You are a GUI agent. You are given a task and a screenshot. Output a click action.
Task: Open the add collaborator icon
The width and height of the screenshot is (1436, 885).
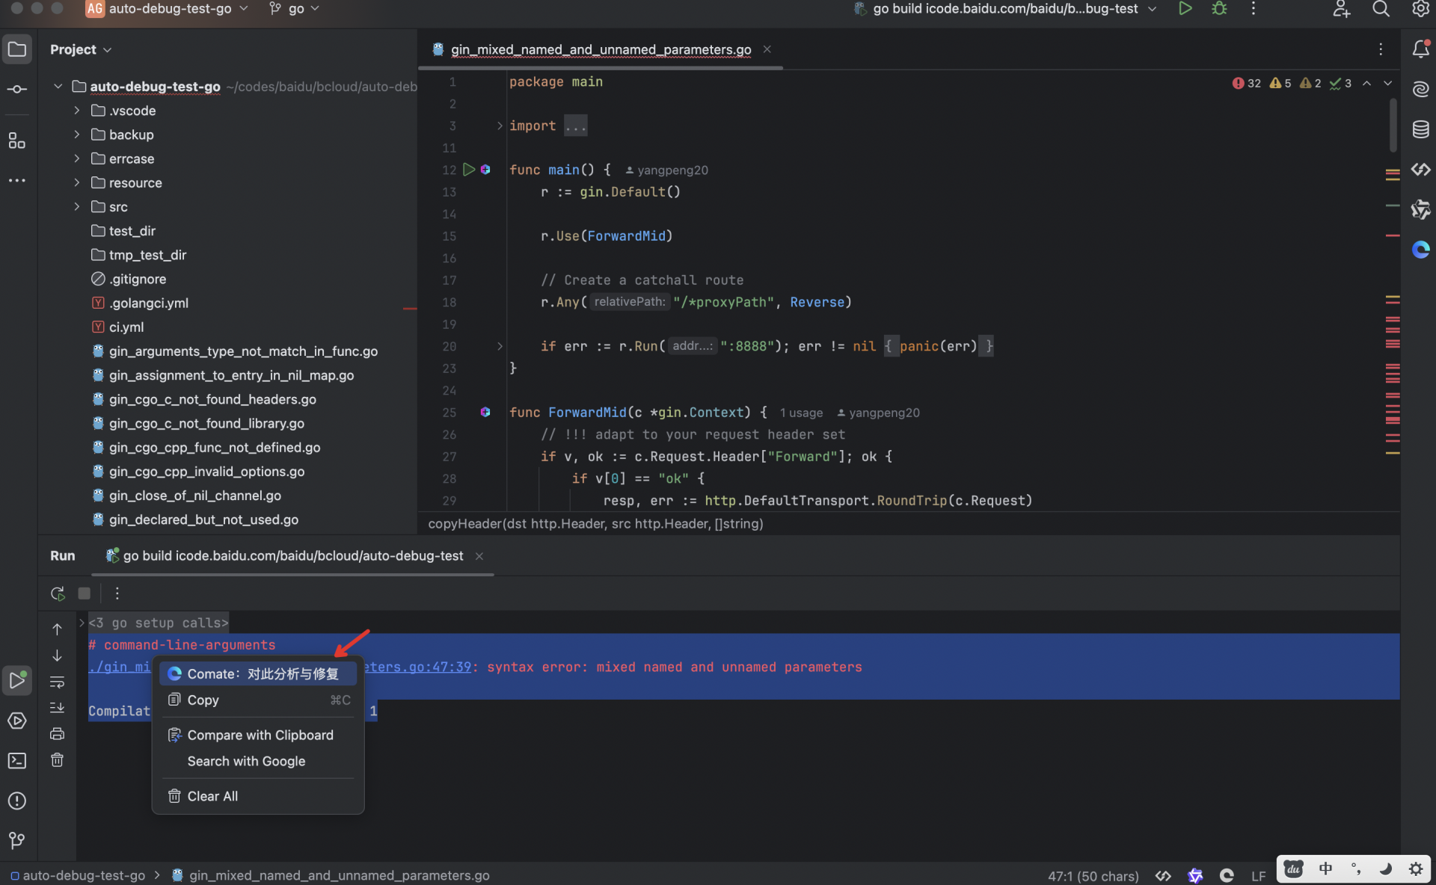click(1342, 9)
